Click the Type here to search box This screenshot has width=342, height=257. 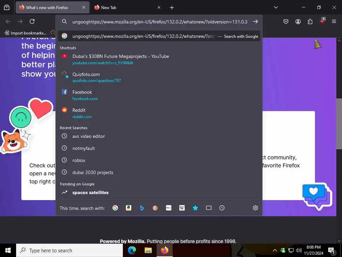[x=69, y=250]
